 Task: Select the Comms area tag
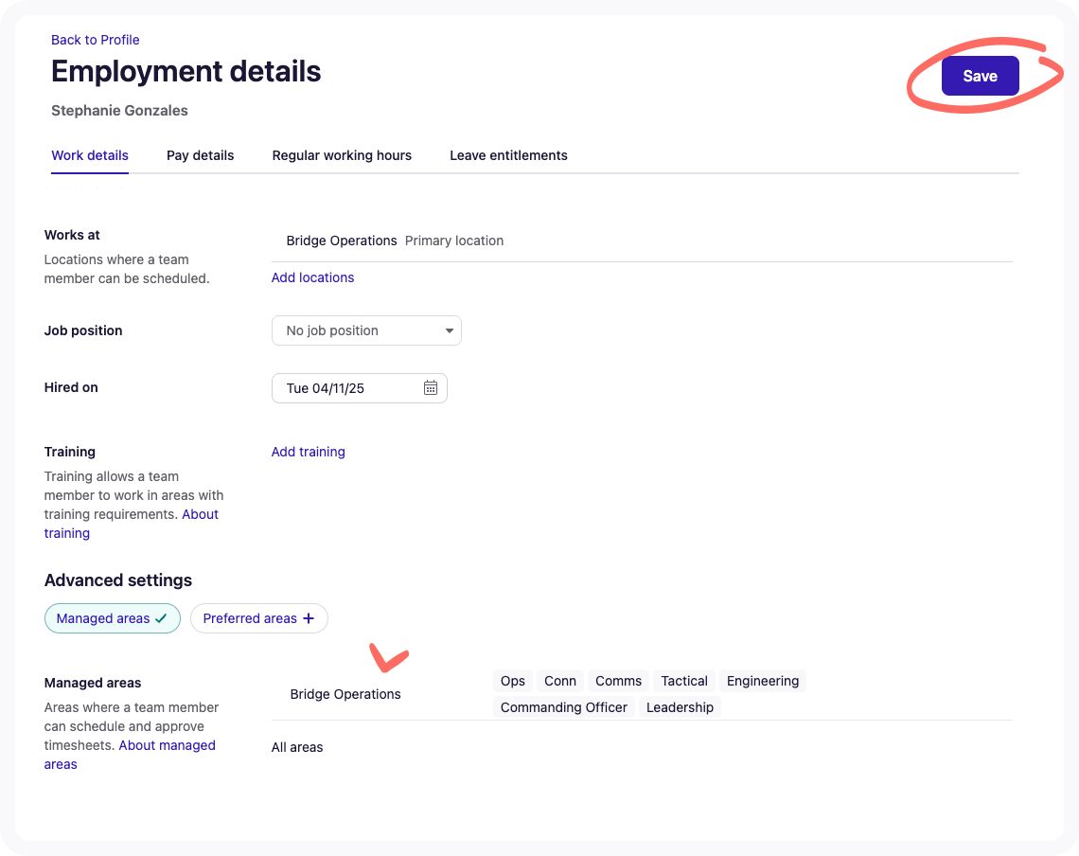click(x=619, y=681)
